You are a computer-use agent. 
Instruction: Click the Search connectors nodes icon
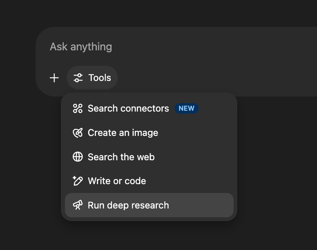(x=78, y=109)
